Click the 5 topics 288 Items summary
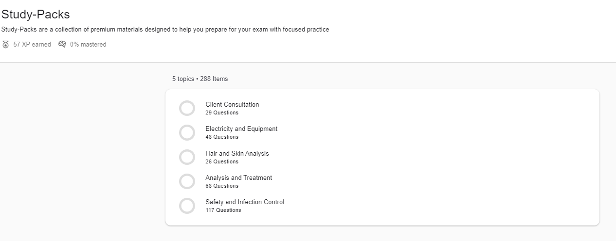Screen dimensions: 616x241 click(x=200, y=79)
